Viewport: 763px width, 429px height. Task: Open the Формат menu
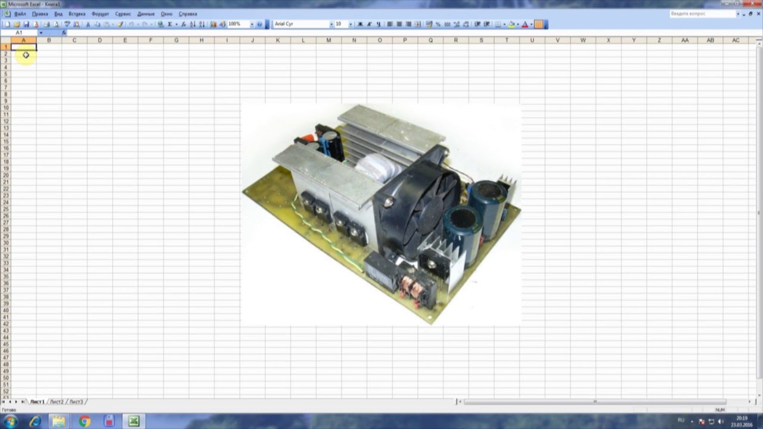100,14
